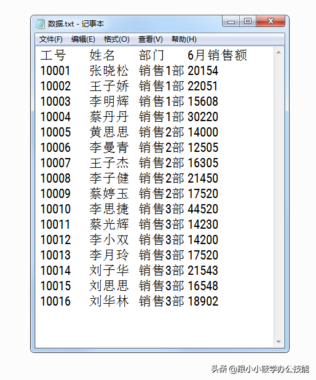316x380 pixels.
Task: Click the name 李曼青
Action: (109, 148)
